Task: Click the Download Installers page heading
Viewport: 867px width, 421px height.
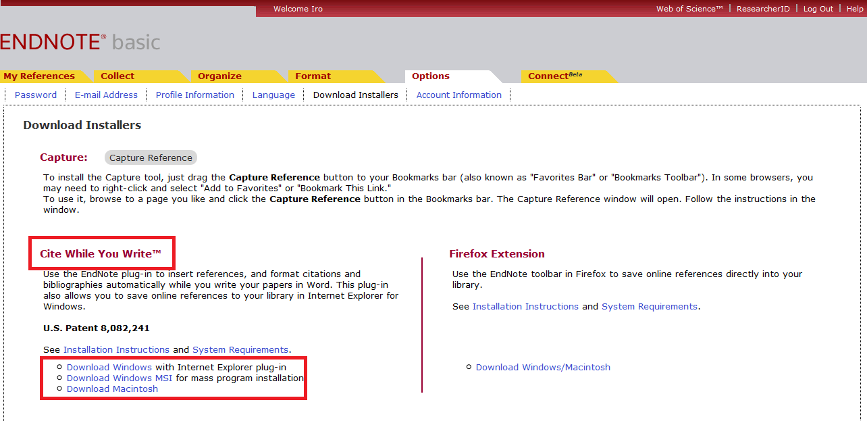Action: pyautogui.click(x=82, y=125)
